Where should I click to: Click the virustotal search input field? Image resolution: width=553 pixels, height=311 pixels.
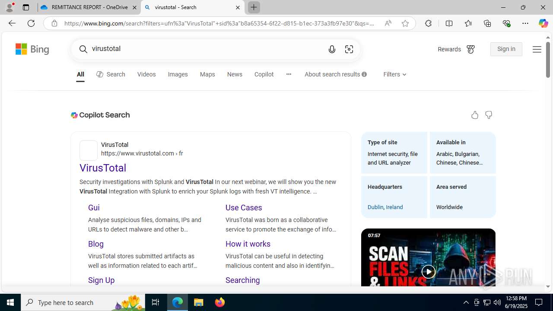click(x=207, y=49)
